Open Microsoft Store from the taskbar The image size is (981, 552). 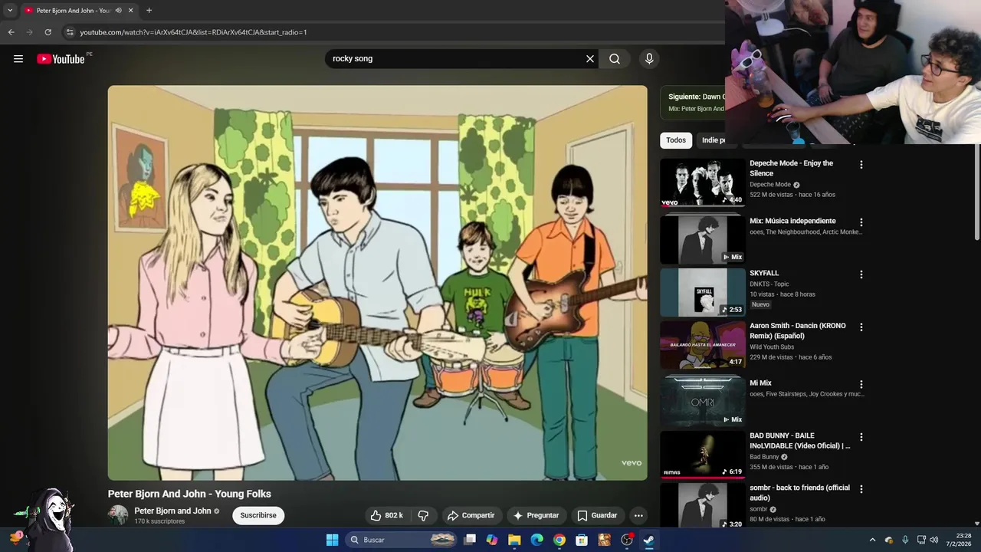click(582, 540)
